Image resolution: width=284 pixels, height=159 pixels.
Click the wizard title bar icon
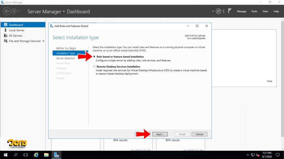[x=52, y=26]
